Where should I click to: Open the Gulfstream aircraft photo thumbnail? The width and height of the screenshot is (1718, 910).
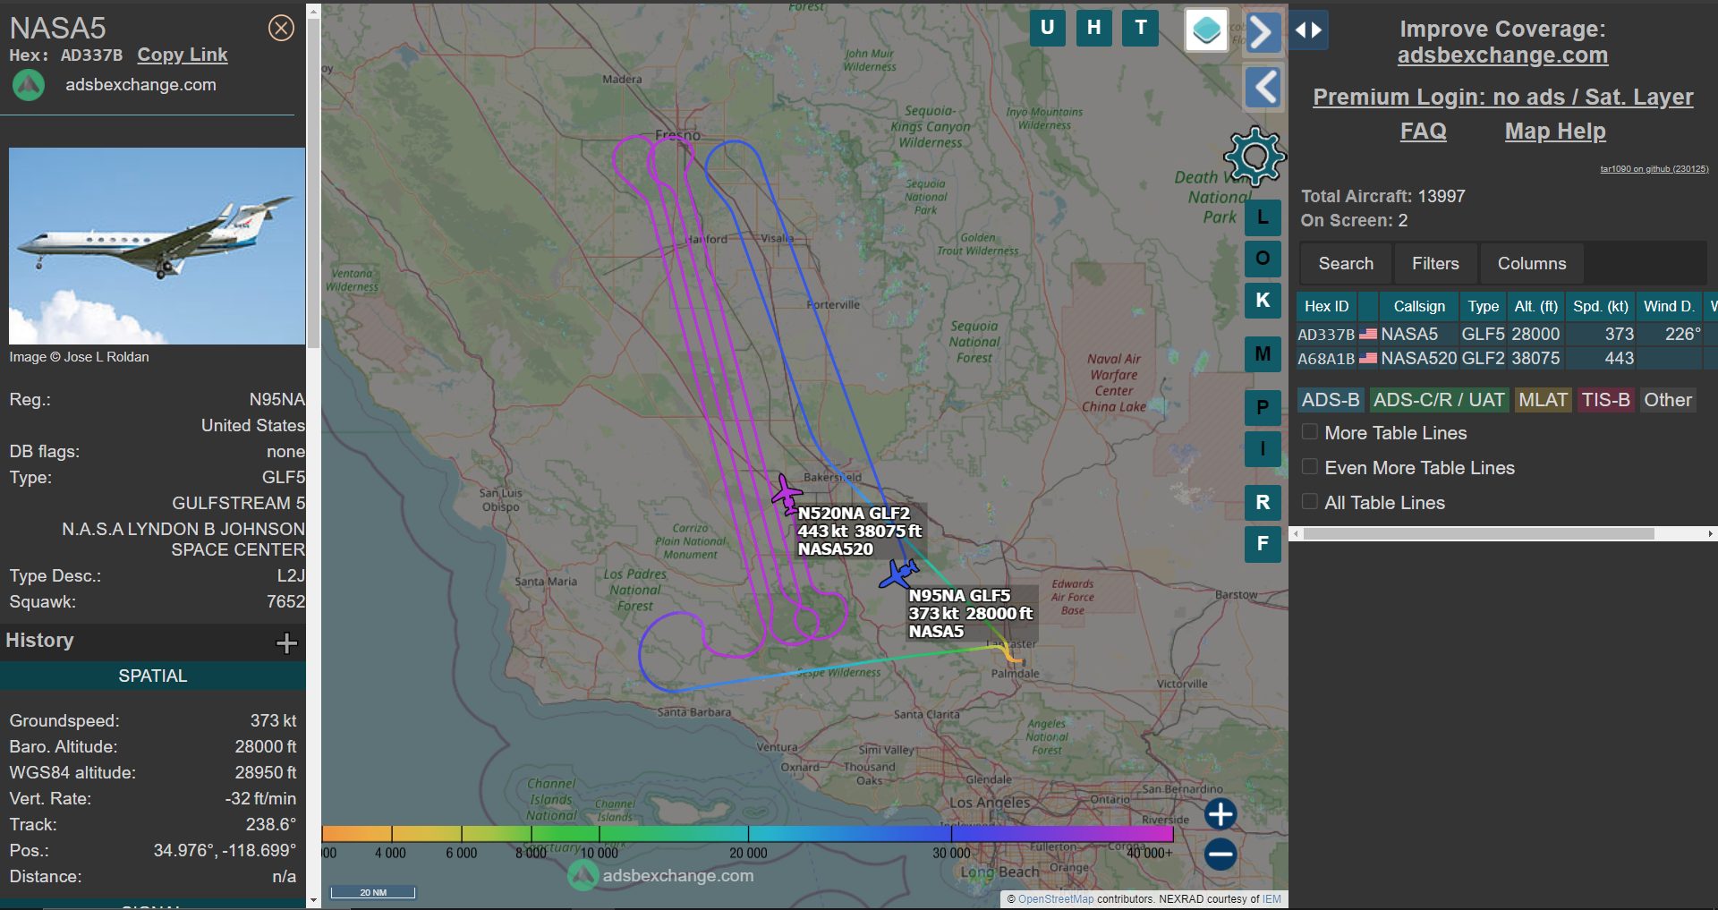[x=157, y=246]
